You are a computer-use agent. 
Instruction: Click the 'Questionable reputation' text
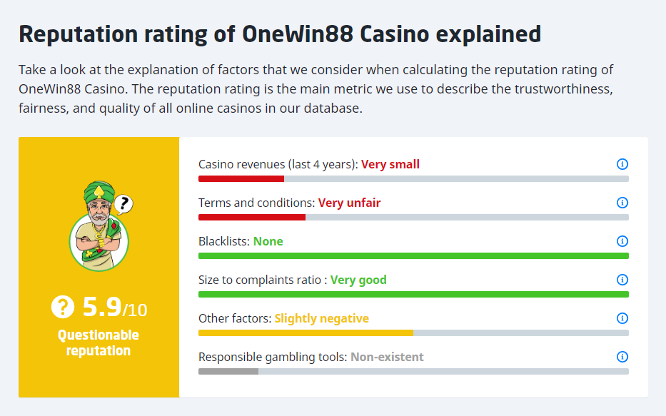[x=99, y=343]
